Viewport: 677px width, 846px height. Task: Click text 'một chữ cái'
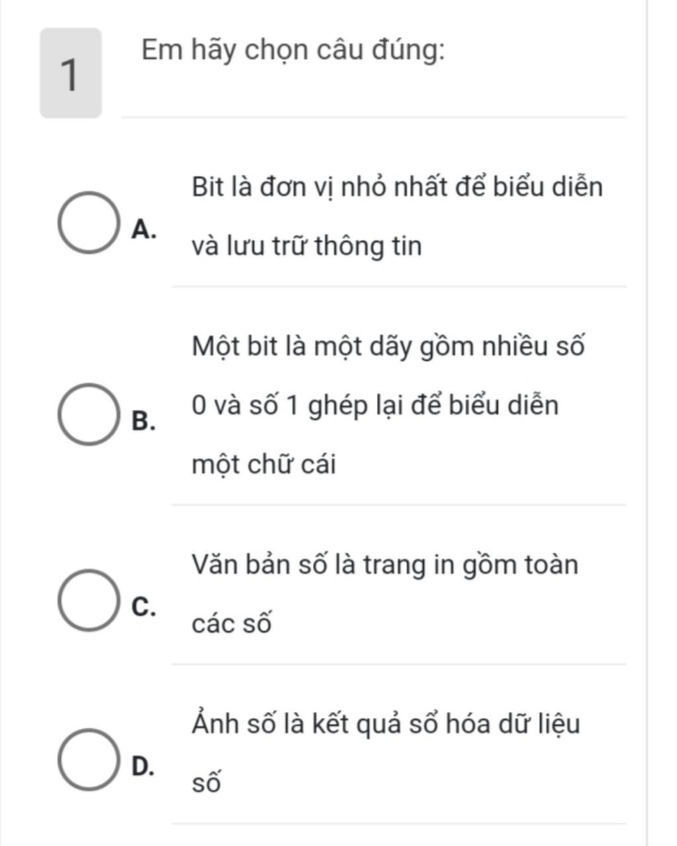264,465
